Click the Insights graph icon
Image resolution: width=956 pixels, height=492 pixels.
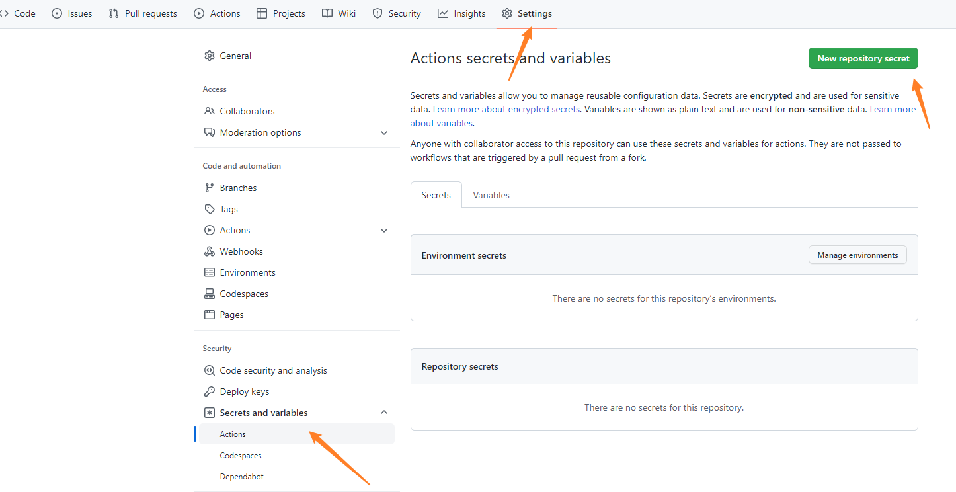click(x=443, y=13)
